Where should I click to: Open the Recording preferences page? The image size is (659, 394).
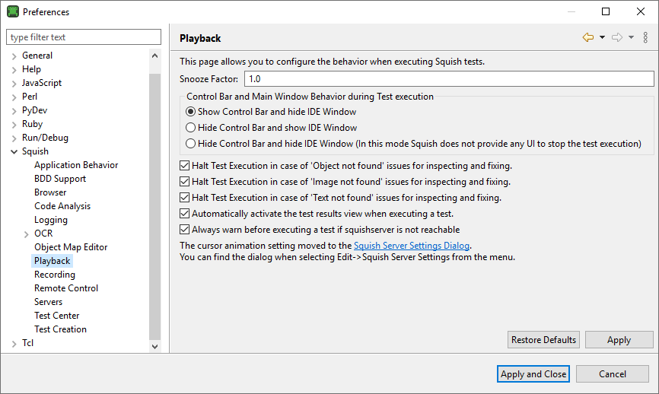click(x=55, y=275)
